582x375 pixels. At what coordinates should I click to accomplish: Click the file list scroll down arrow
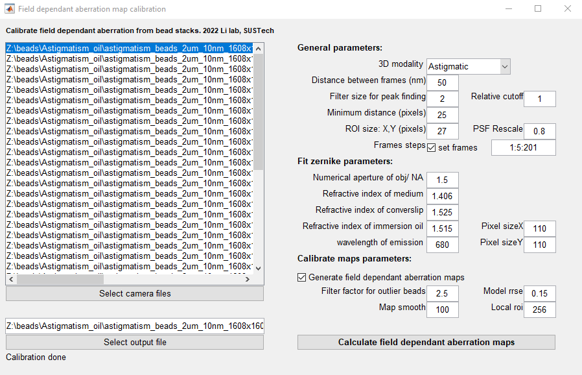[x=259, y=267]
